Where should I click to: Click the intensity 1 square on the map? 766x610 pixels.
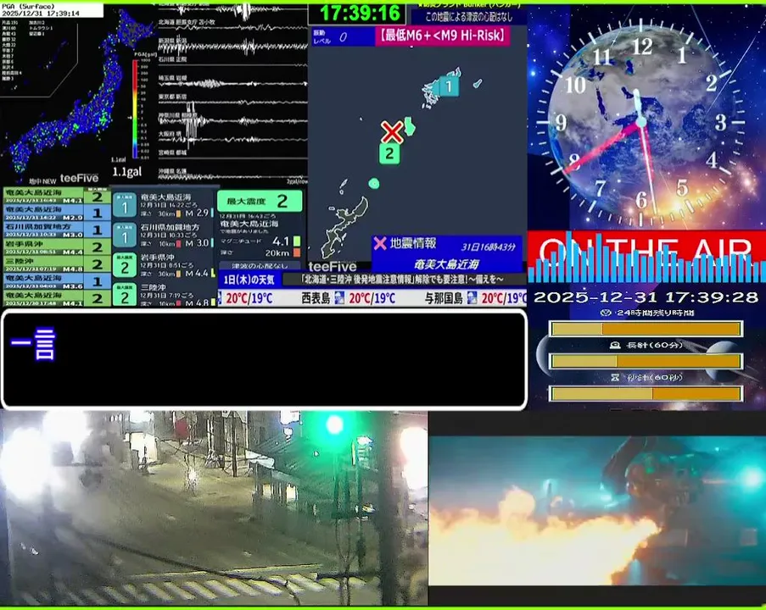pyautogui.click(x=449, y=86)
